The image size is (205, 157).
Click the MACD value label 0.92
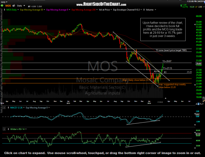click(197, 114)
